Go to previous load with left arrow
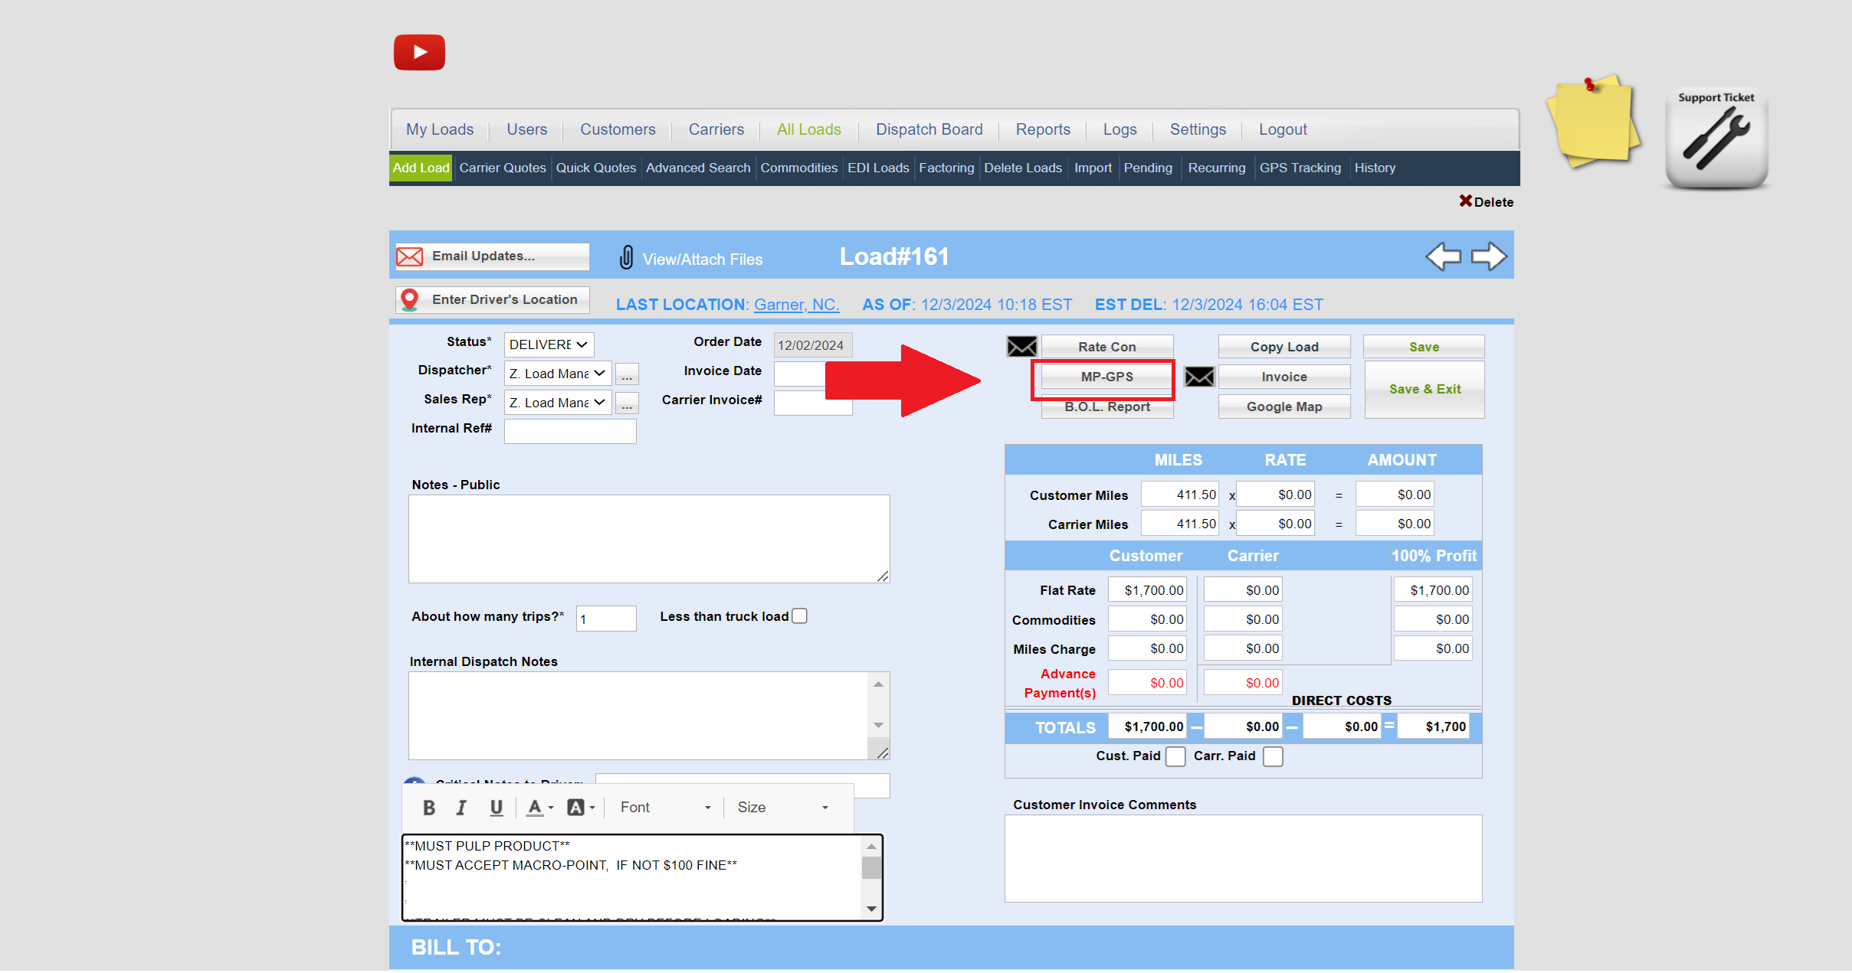This screenshot has width=1852, height=973. [x=1443, y=256]
